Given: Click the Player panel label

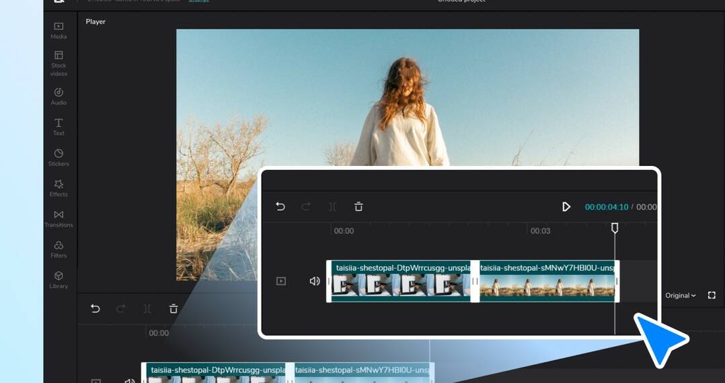Looking at the screenshot, I should 96,22.
